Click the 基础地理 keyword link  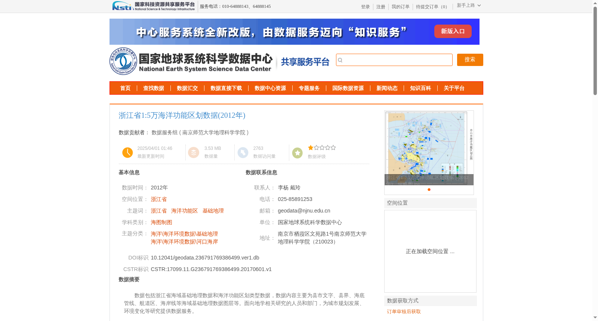point(213,211)
